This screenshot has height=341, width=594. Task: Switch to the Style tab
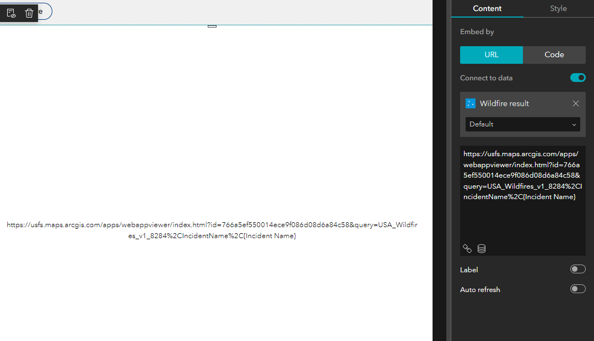558,8
